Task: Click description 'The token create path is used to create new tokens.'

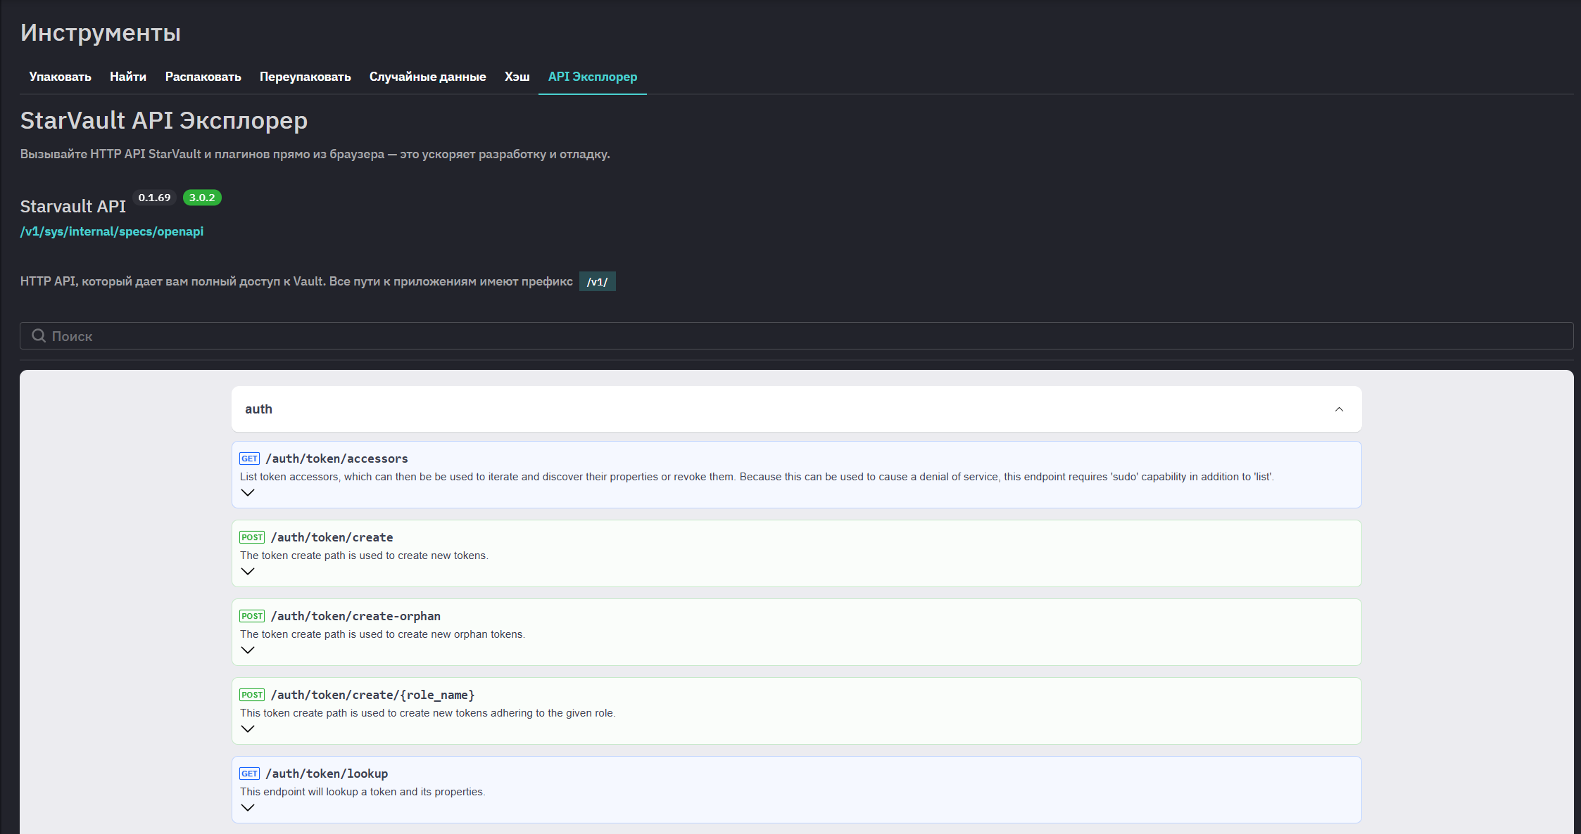Action: [x=364, y=556]
